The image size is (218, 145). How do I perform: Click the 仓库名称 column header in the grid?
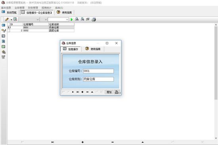[61, 25]
